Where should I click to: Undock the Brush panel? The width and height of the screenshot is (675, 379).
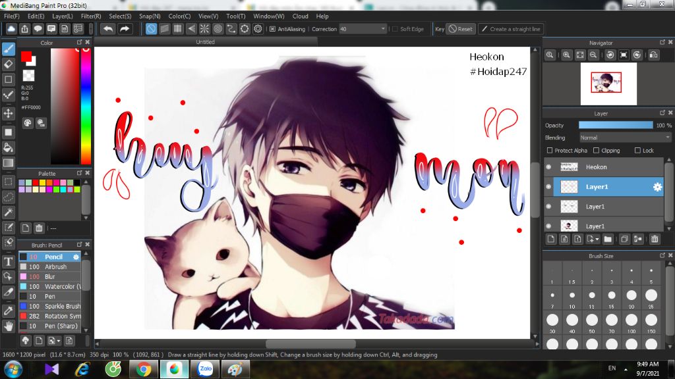(79, 244)
